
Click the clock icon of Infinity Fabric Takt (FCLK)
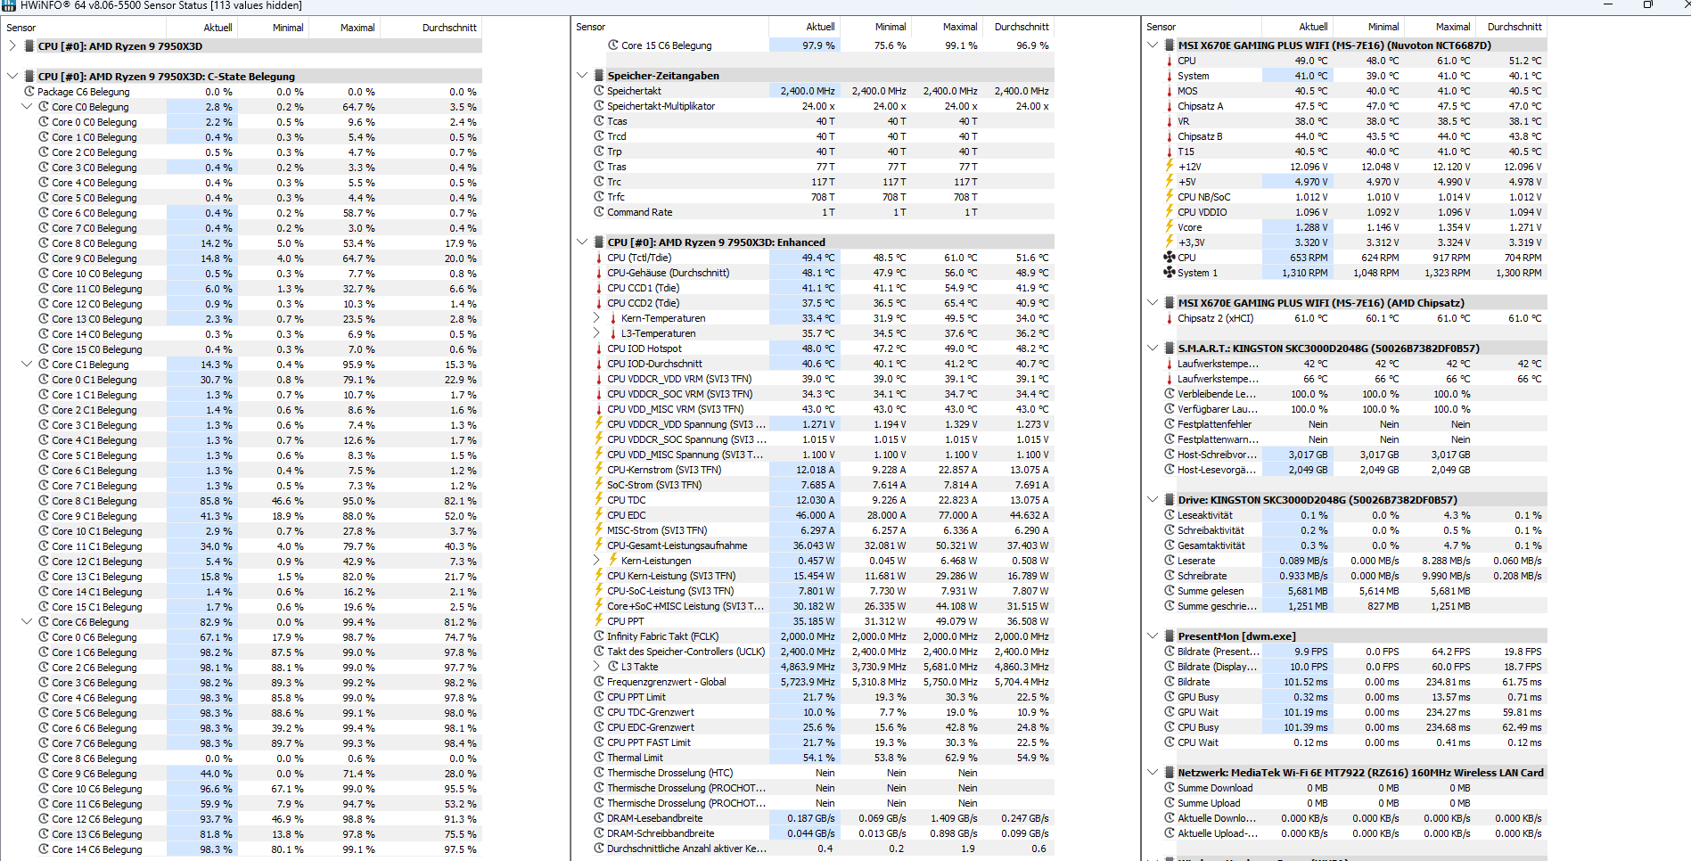click(599, 635)
